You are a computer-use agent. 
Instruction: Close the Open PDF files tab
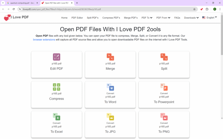coord(72,3)
